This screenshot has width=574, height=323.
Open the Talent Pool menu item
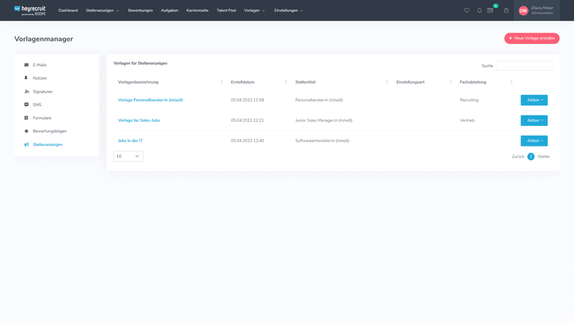pos(226,10)
